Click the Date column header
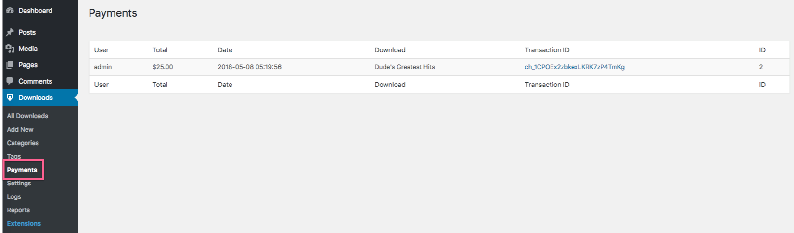 click(x=225, y=50)
